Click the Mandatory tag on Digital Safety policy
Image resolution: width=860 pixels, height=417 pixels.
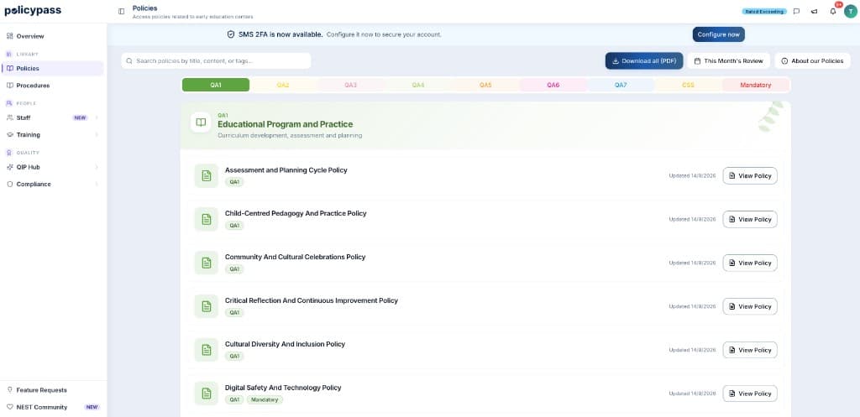265,400
